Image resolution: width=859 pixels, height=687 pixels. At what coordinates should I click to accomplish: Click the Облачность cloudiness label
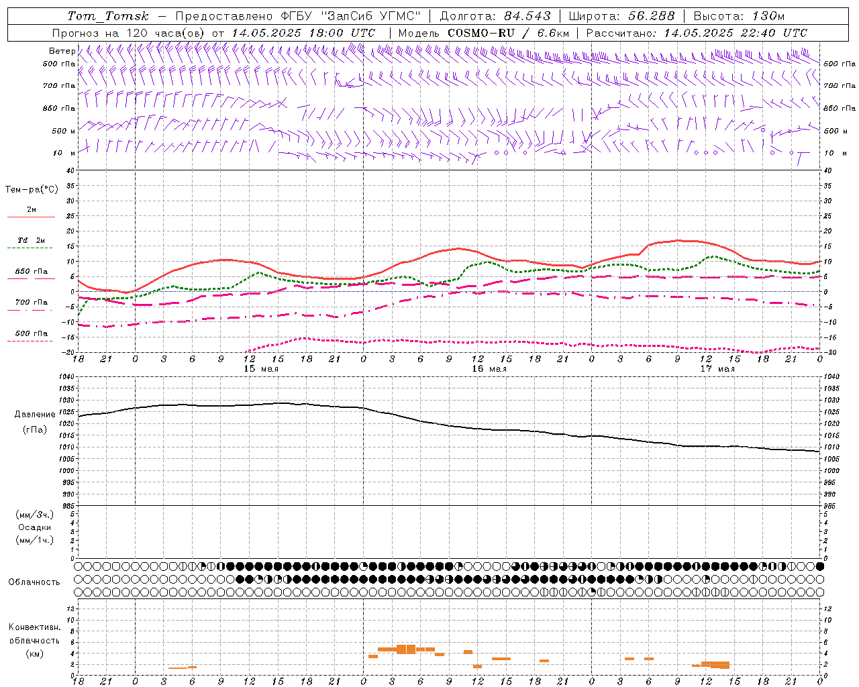pos(34,582)
